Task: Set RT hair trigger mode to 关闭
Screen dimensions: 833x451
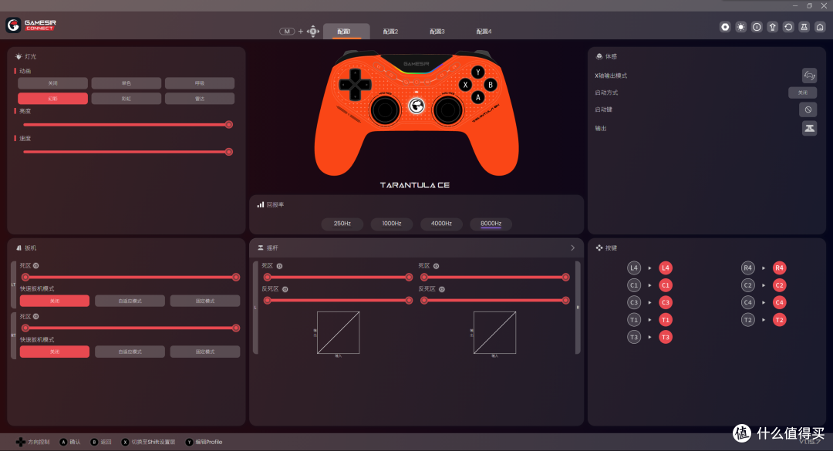Action: click(x=55, y=352)
